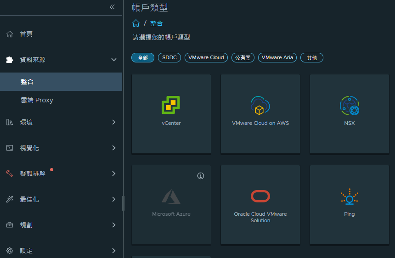The image size is (395, 258).
Task: Click the Ping card label
Action: pos(350,214)
